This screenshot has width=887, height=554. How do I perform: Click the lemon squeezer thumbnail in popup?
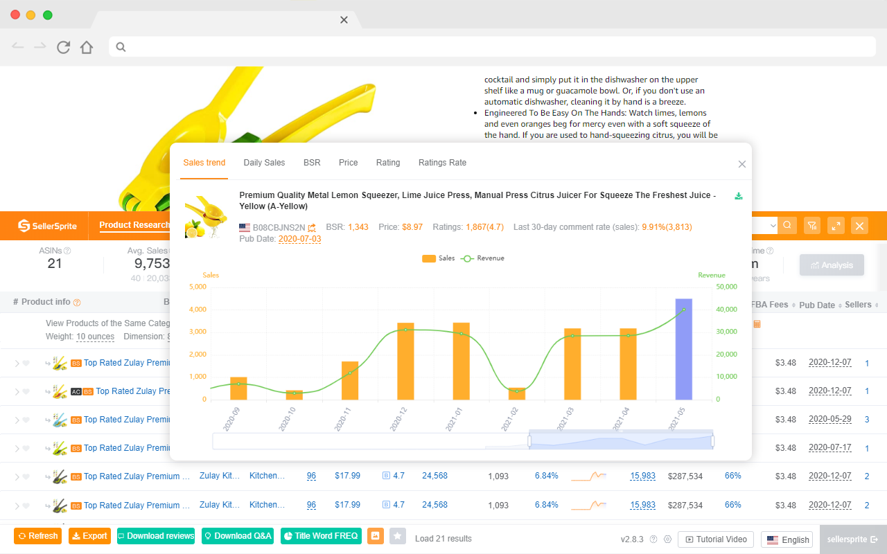[205, 217]
